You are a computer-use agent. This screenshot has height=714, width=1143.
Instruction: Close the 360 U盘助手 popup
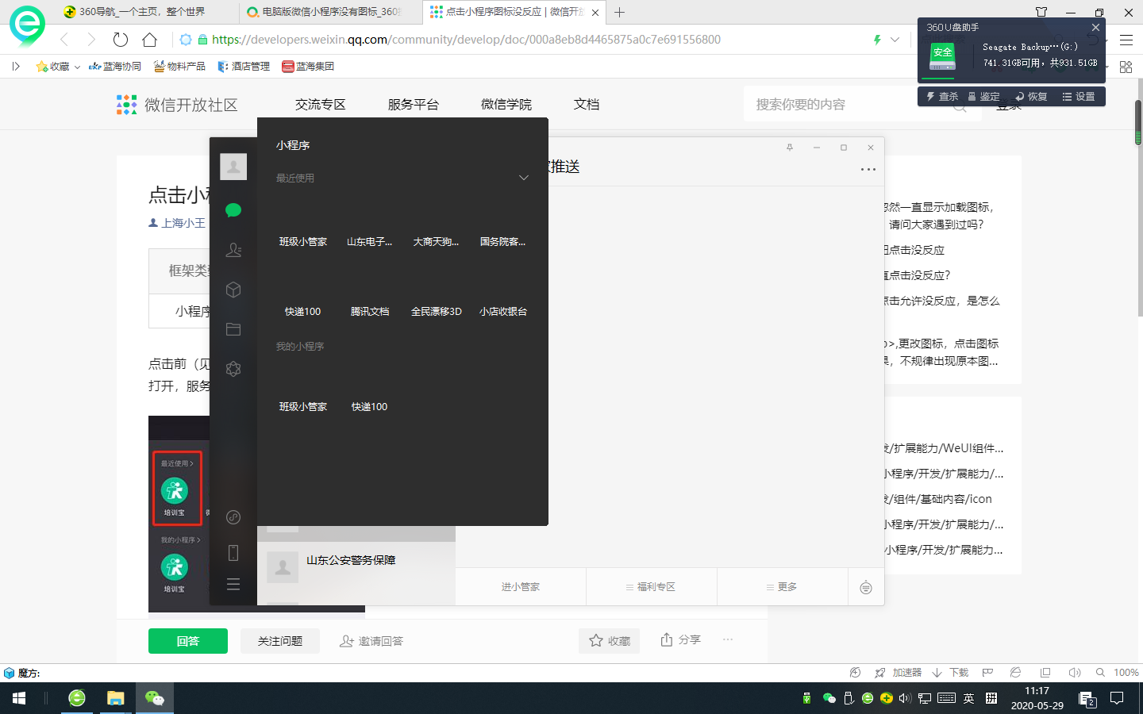click(1095, 27)
